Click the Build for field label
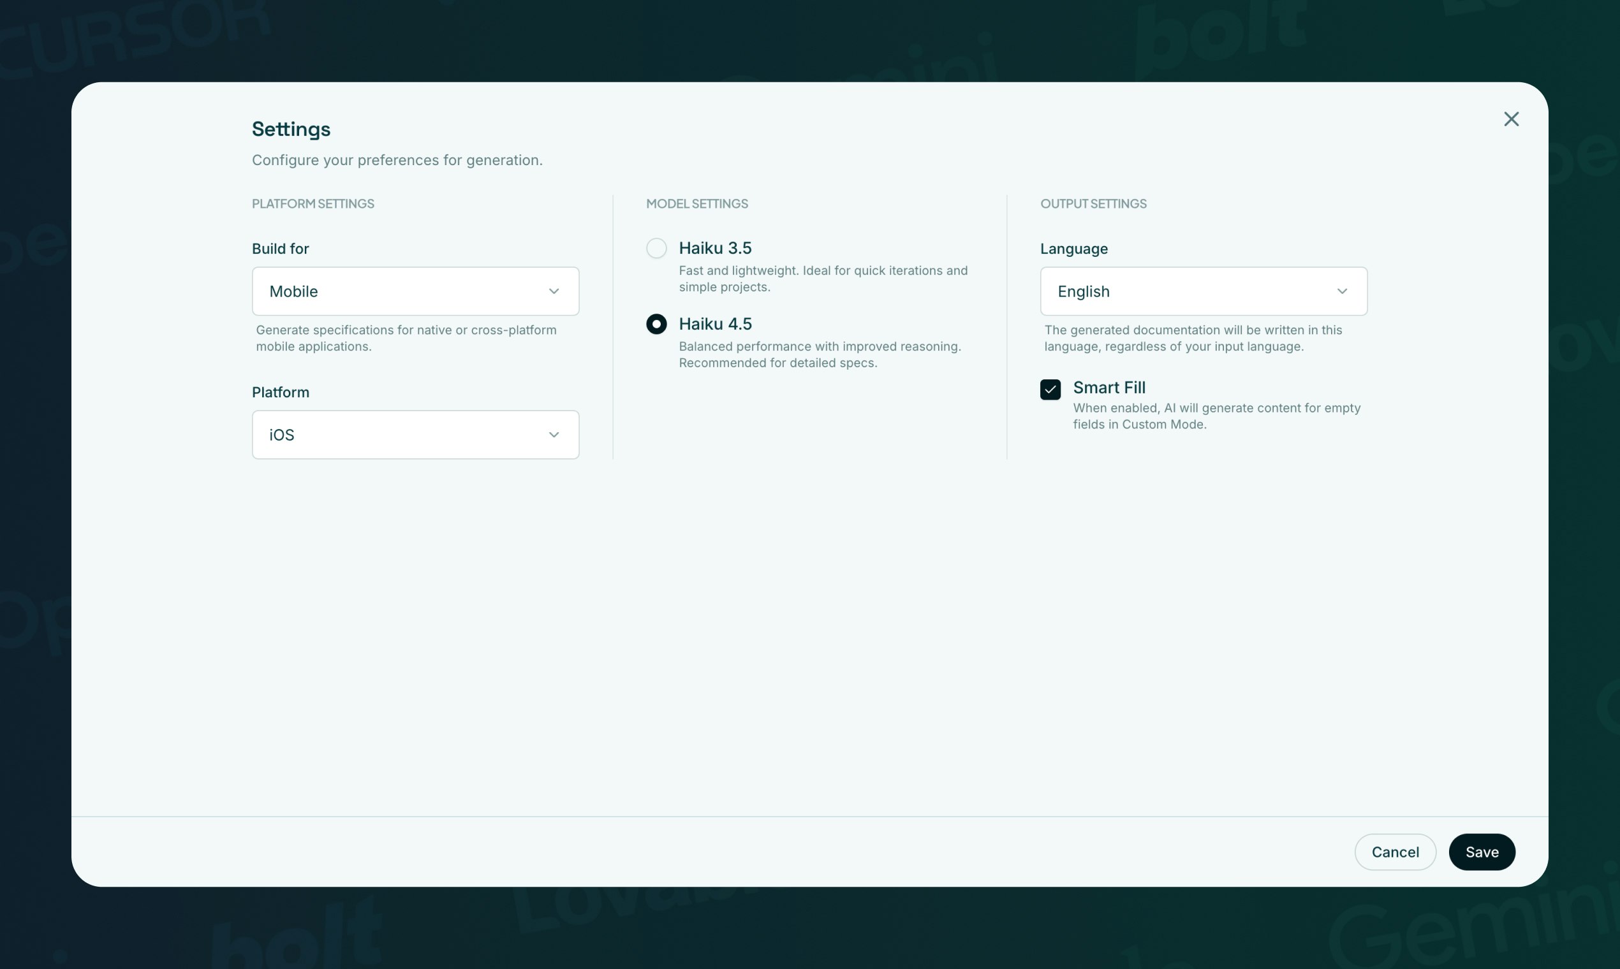Screen dimensions: 1620x969 tap(280, 249)
